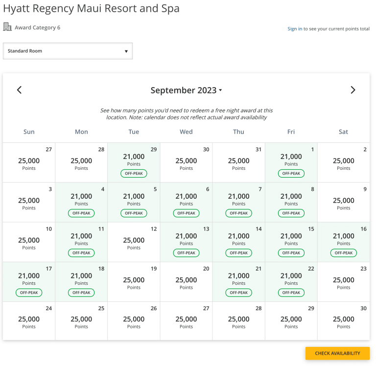This screenshot has width=376, height=366.
Task: Click the OFF-PEAK badge on September 14
Action: 239,253
